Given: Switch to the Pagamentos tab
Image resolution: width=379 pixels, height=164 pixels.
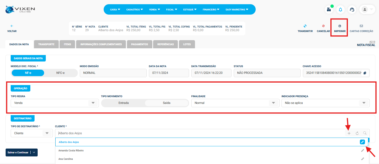Looking at the screenshot, I should click(x=139, y=44).
